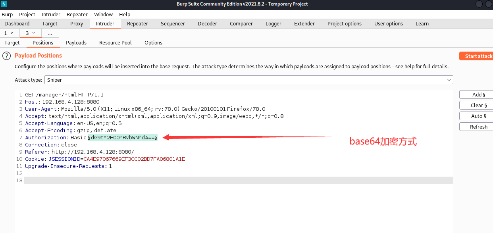Switch to the Extender tab

[x=304, y=23]
